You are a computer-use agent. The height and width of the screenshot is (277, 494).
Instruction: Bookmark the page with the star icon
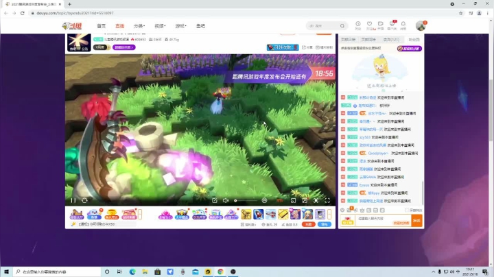coord(460,13)
